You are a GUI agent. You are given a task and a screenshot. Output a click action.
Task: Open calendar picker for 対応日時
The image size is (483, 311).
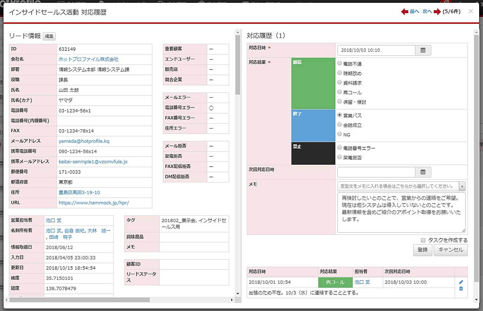[x=423, y=50]
